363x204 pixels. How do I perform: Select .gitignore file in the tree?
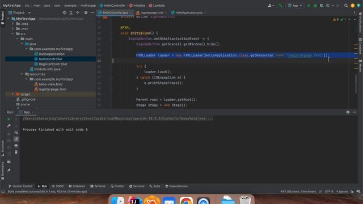pos(28,100)
